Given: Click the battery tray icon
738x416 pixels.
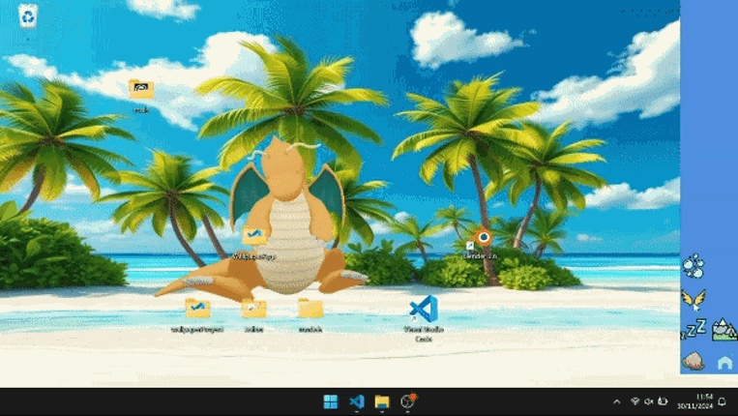Looking at the screenshot, I should pos(663,401).
